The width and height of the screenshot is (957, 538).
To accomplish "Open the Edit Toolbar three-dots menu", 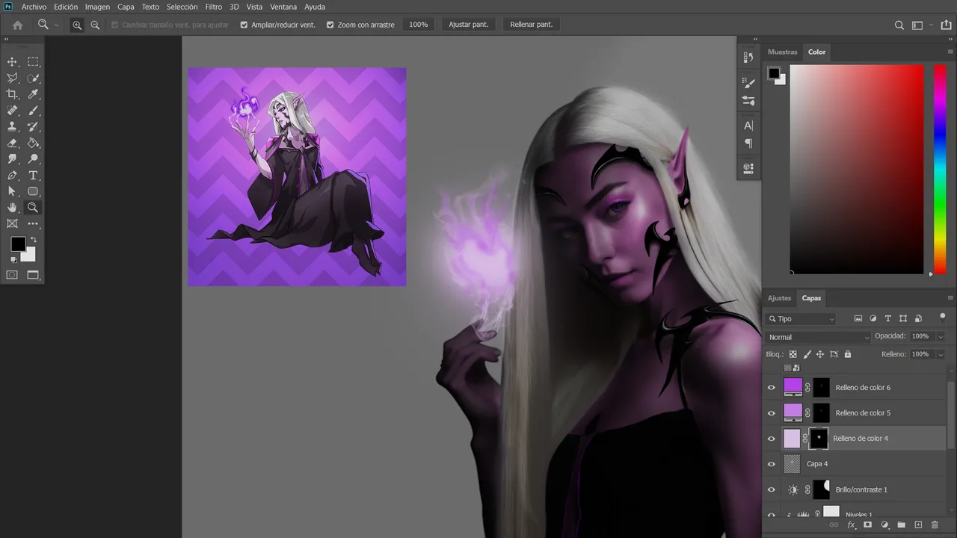I will pyautogui.click(x=33, y=223).
